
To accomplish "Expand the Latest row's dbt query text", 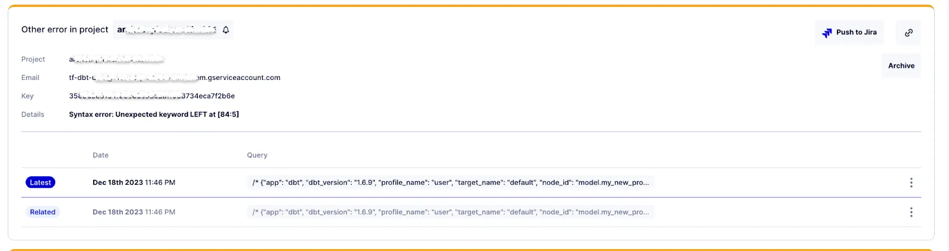I will click(x=451, y=183).
